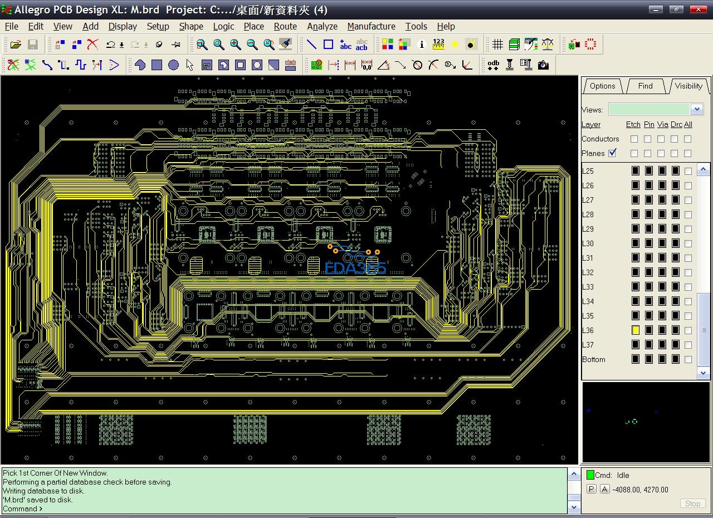The width and height of the screenshot is (713, 518).
Task: Click the red X Delete tool icon
Action: coord(92,45)
